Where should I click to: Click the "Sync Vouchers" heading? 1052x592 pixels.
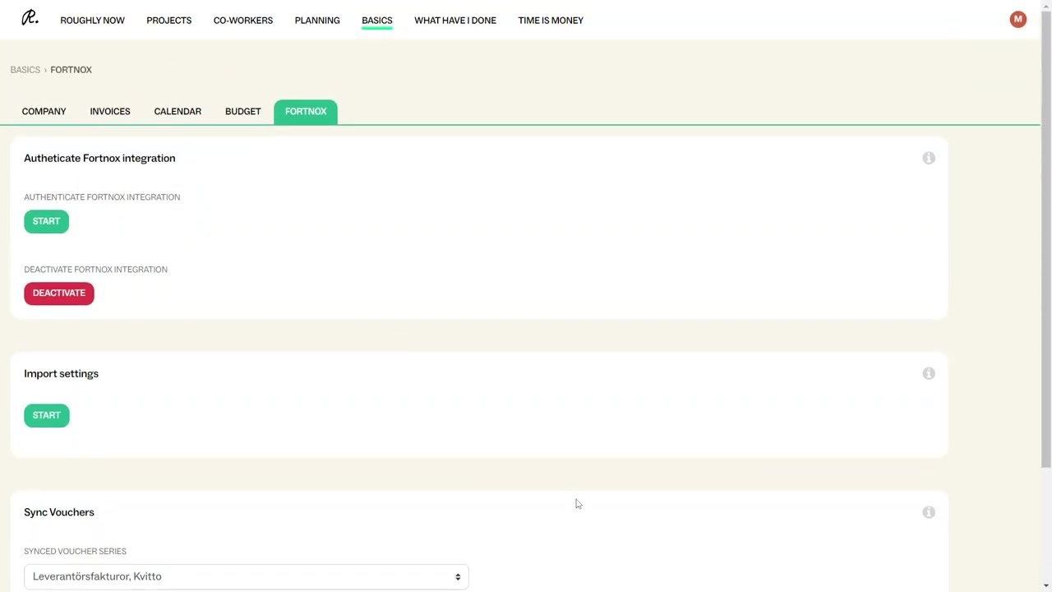click(59, 512)
